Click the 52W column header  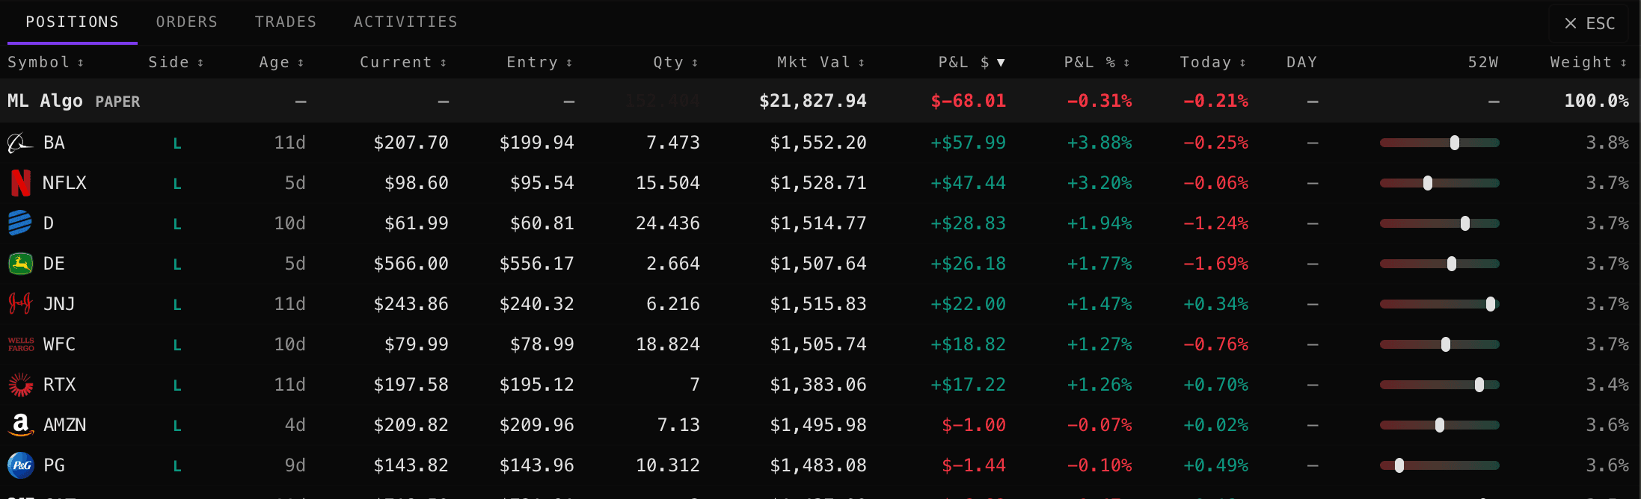[x=1482, y=62]
